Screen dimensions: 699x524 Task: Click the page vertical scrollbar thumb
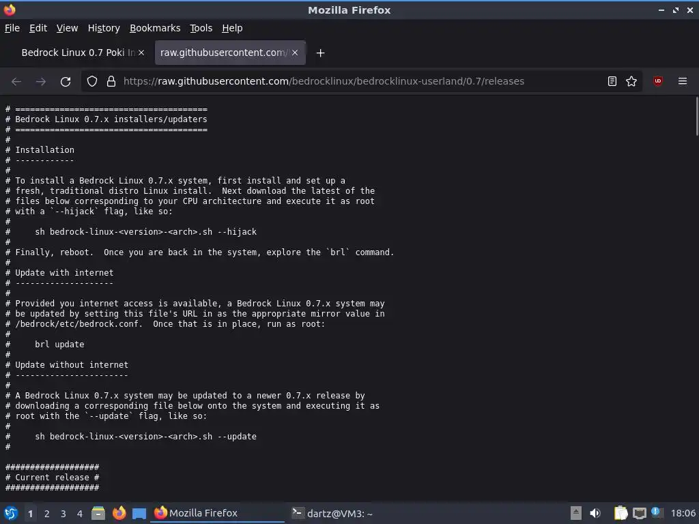696,116
